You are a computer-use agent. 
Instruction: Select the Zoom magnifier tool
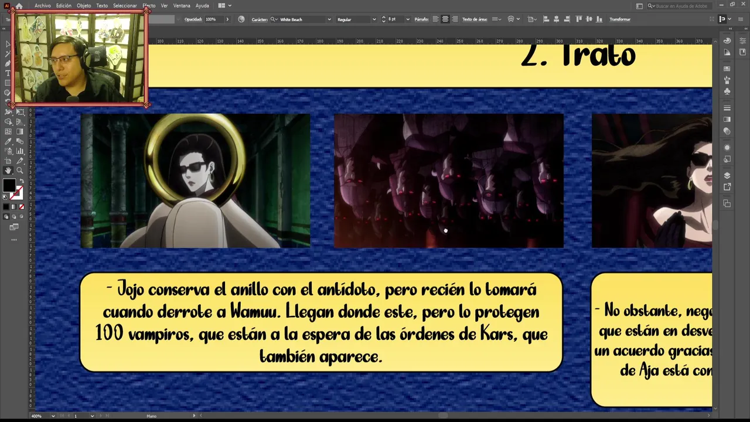click(20, 171)
